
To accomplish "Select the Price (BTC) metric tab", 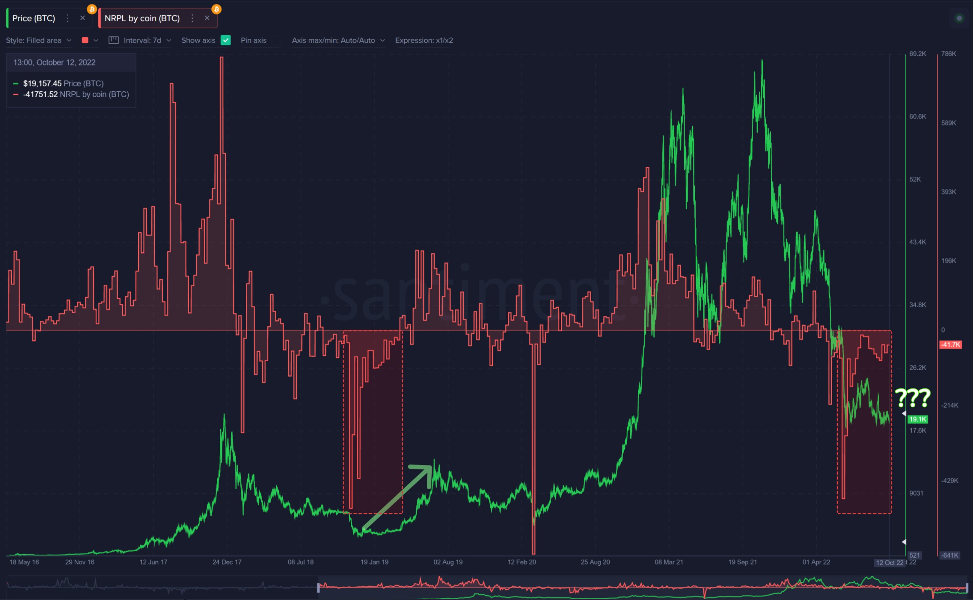I will point(34,18).
